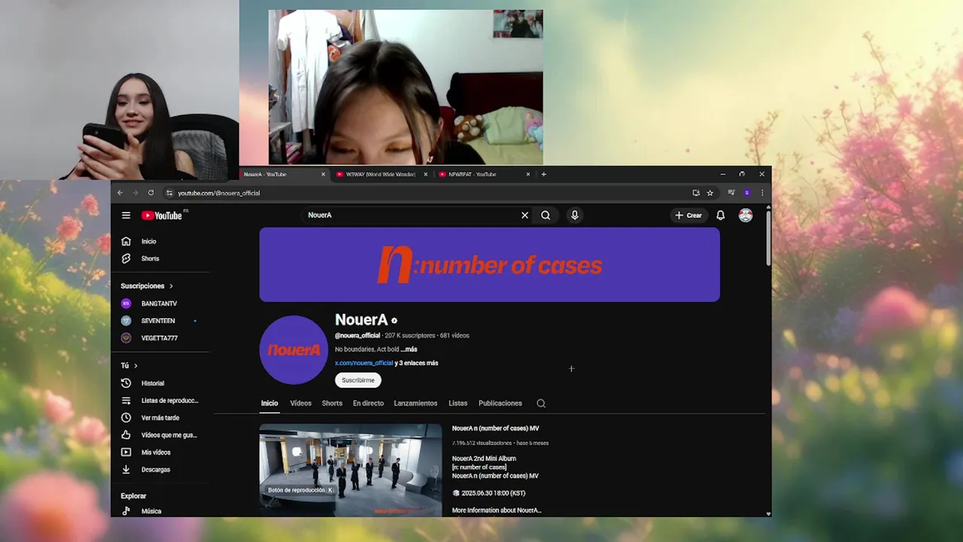
Task: Open the media control icon in toolbar
Action: 731,193
